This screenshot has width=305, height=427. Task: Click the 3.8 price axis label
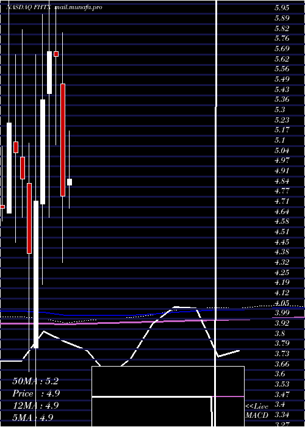(280, 333)
